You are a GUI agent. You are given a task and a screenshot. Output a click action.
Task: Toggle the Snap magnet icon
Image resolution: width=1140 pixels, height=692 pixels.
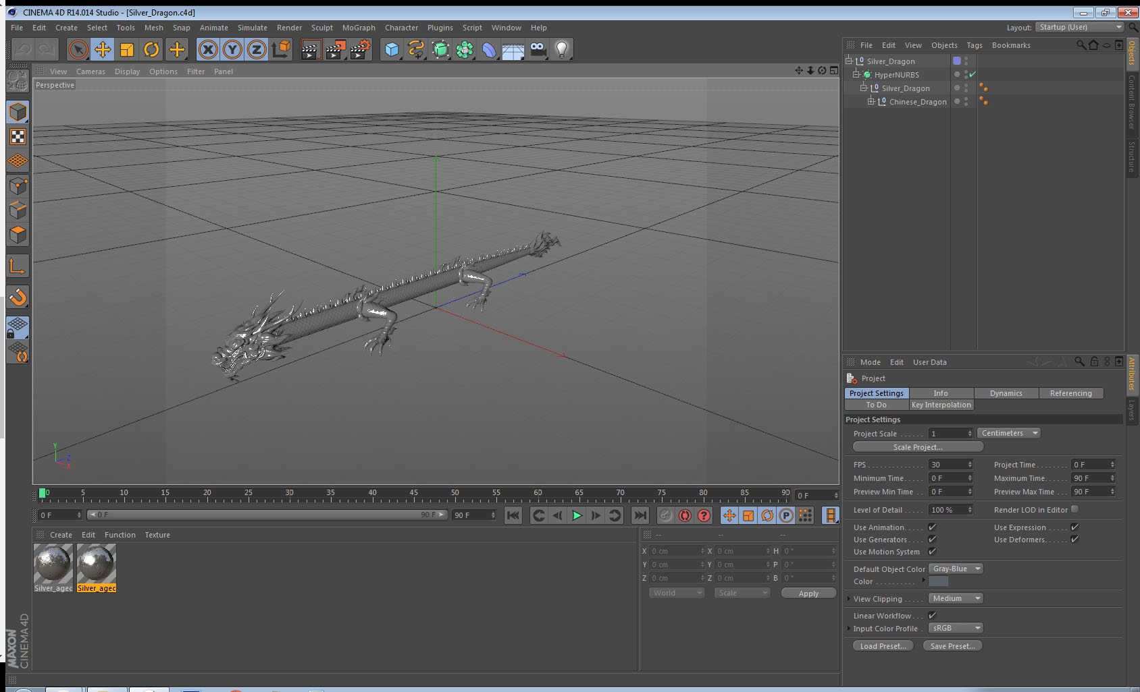[x=18, y=297]
